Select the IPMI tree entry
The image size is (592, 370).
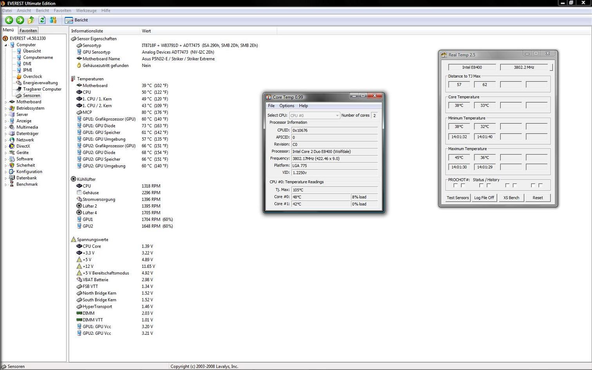pos(27,70)
